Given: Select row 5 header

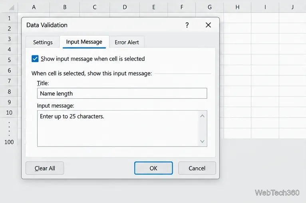Looking at the screenshot, I should click(x=9, y=60).
